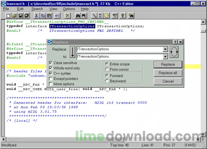Expand the 'to' field dropdown arrow
The image size is (207, 149).
pos(165,56)
